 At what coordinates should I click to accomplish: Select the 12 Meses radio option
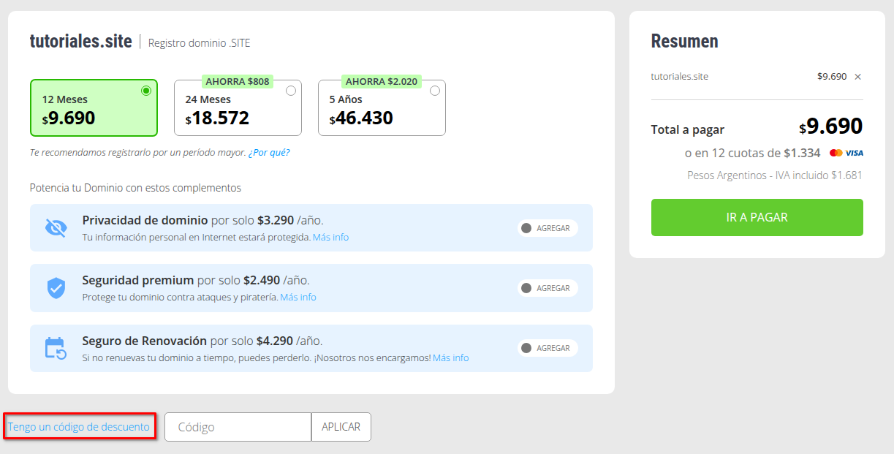tap(146, 91)
